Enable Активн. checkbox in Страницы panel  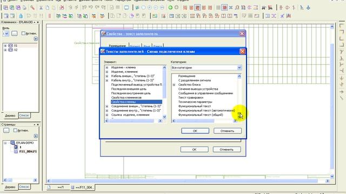[15, 130]
